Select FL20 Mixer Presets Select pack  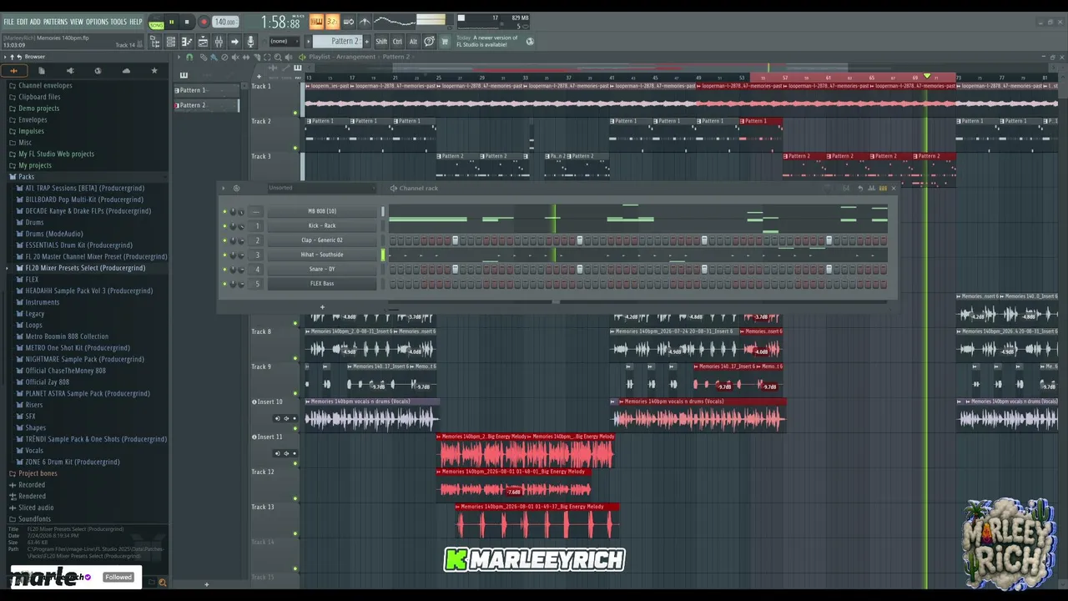pyautogui.click(x=85, y=268)
